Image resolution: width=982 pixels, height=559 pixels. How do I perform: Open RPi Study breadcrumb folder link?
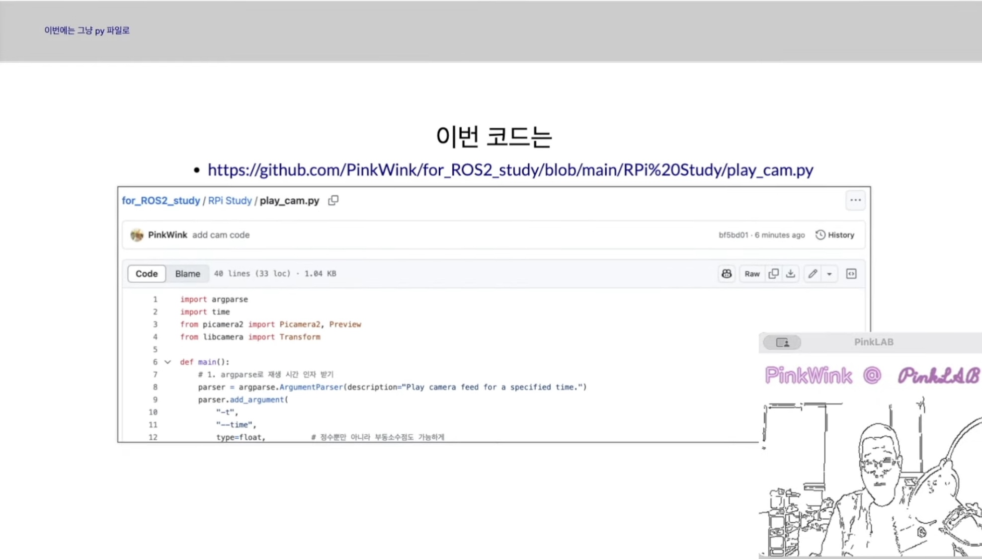point(230,201)
